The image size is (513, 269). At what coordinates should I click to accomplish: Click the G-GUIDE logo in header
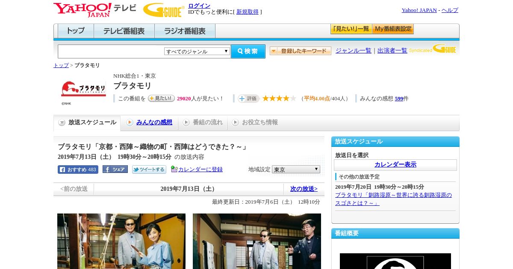(x=164, y=10)
